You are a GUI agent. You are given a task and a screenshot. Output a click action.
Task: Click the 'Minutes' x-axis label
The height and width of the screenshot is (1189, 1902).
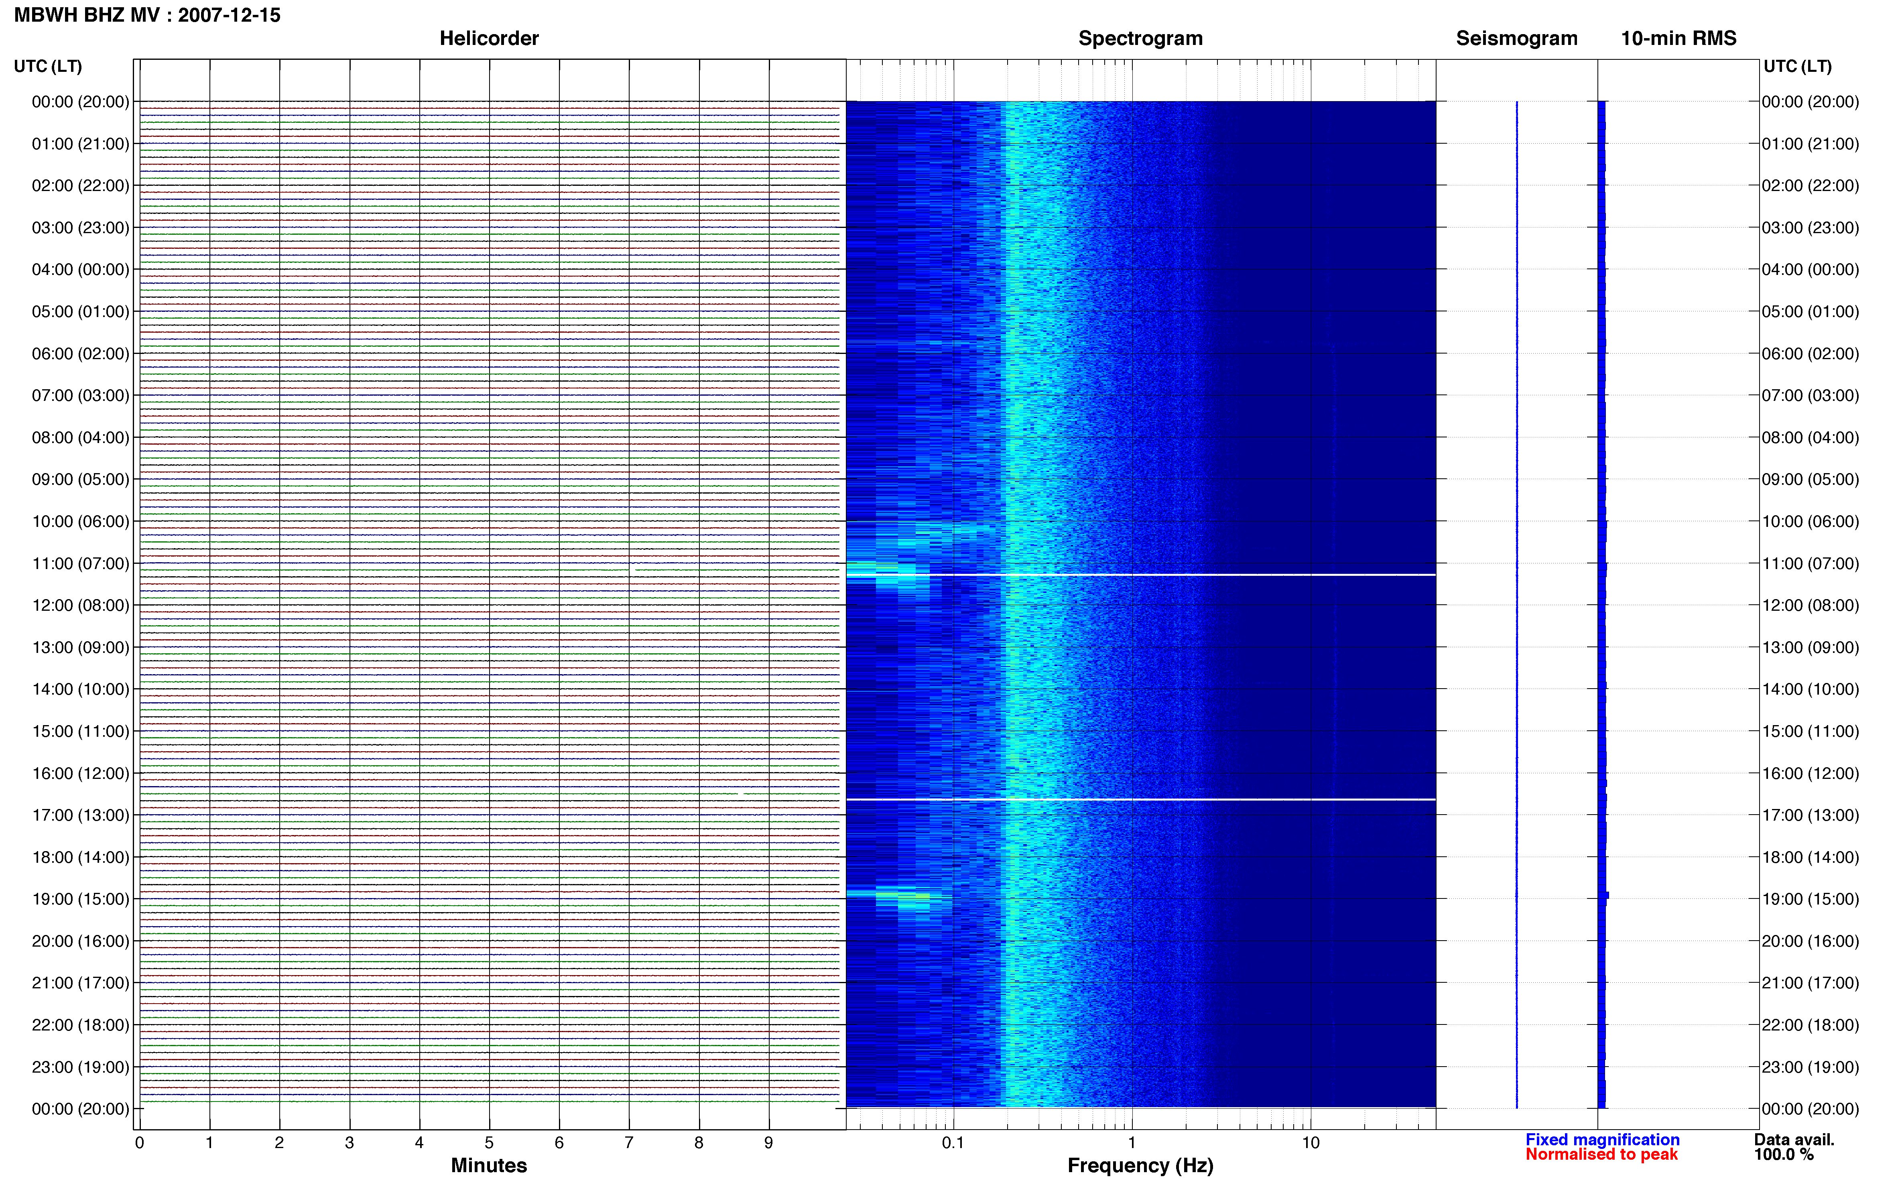pos(489,1165)
